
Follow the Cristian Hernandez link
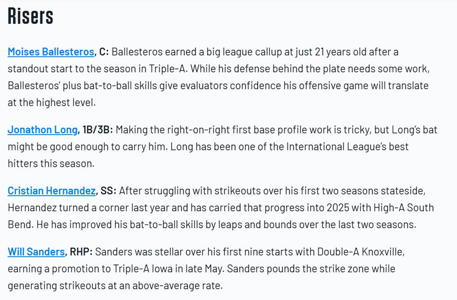pos(51,191)
